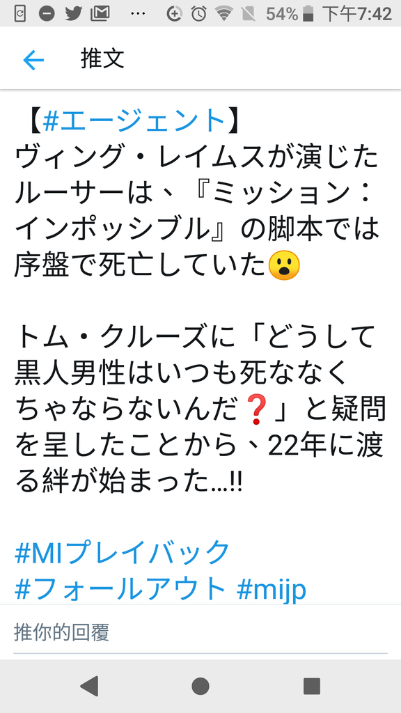Open the #エージェント hashtag

[134, 120]
